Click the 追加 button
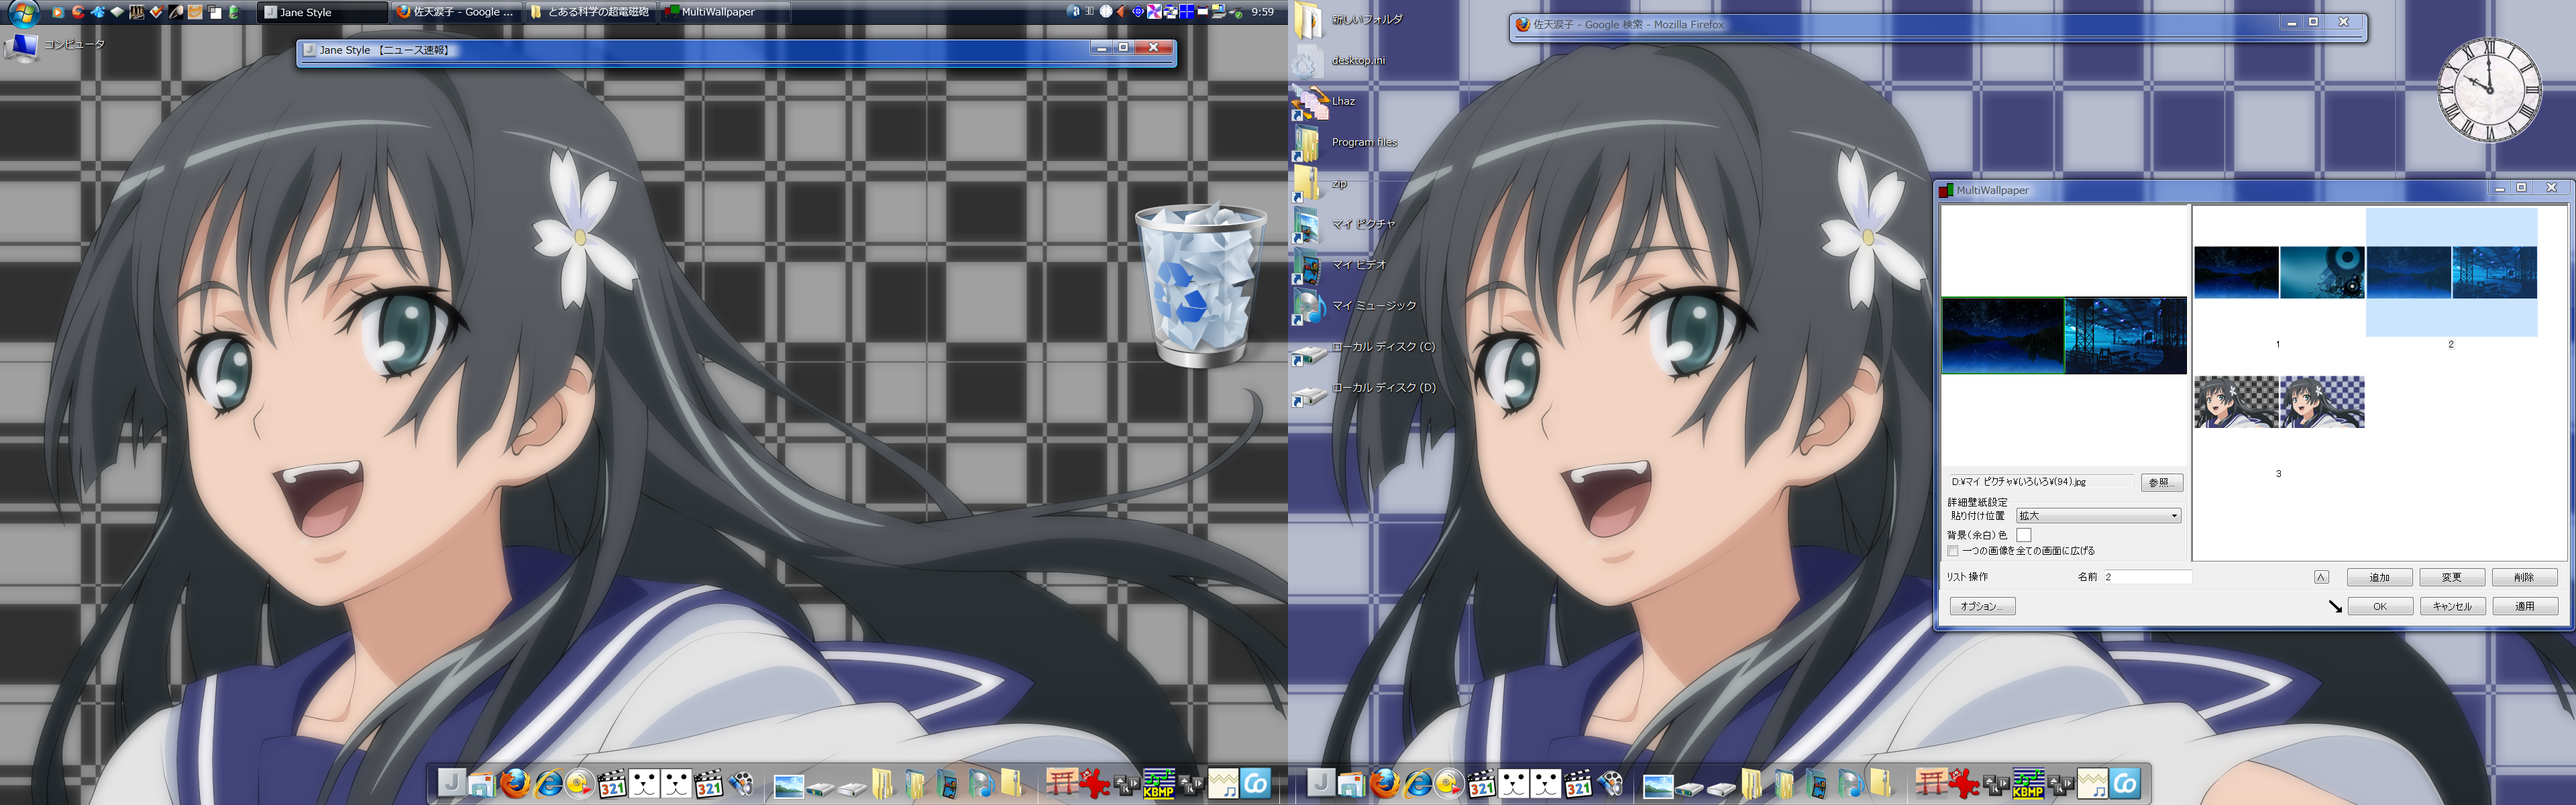Viewport: 2576px width, 805px height. click(x=2379, y=577)
